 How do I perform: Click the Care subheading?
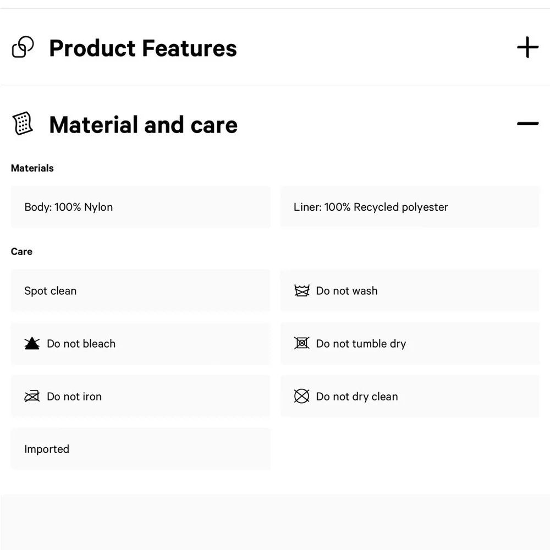[x=22, y=251]
